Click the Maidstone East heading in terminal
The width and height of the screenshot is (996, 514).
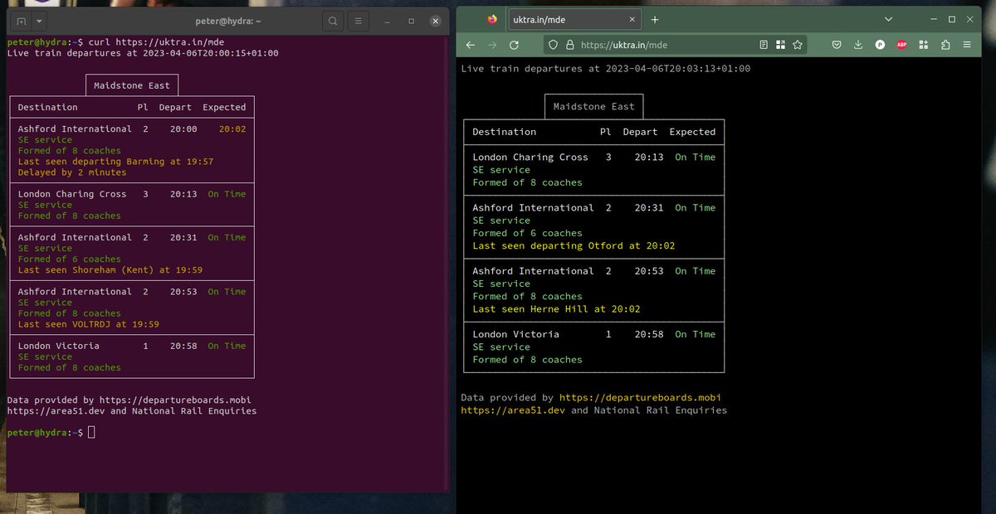point(132,85)
